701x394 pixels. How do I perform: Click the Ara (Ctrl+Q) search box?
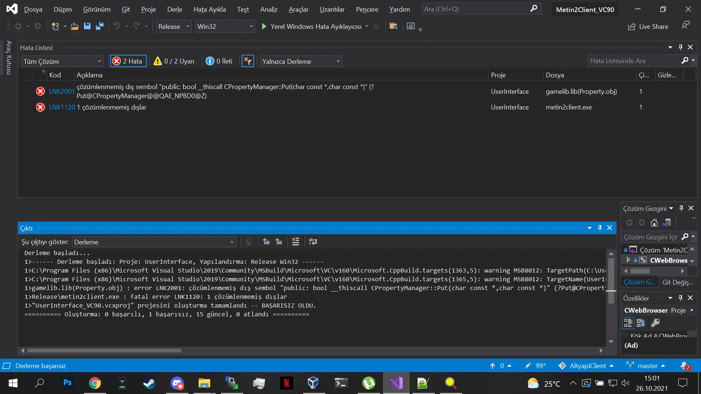[480, 9]
